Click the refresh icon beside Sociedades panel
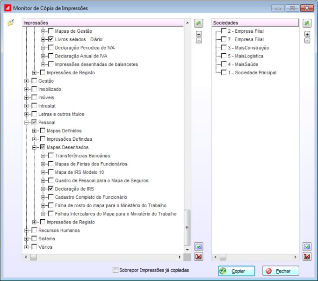Viewport: 318px width, 281px height. (x=307, y=23)
